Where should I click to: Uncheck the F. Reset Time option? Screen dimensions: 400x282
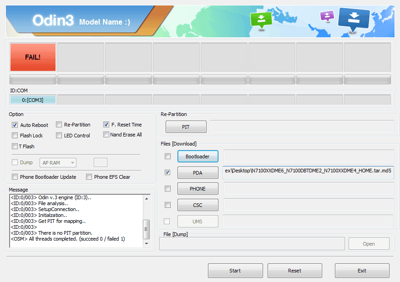[106, 125]
